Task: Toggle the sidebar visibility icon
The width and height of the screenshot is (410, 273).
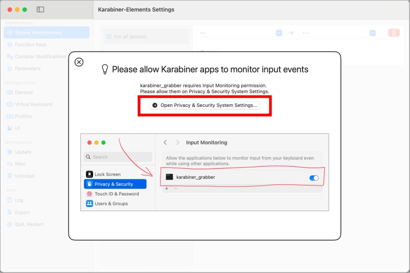Action: pos(40,10)
